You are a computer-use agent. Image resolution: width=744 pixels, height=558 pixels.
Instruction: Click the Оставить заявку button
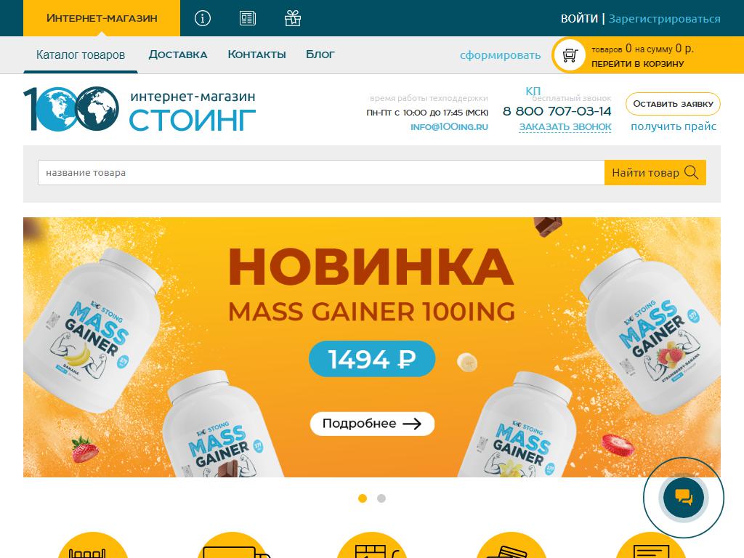point(673,104)
